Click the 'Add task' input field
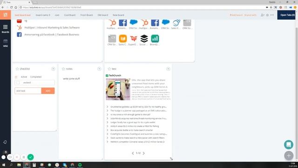The height and width of the screenshot is (168, 298). pyautogui.click(x=28, y=91)
